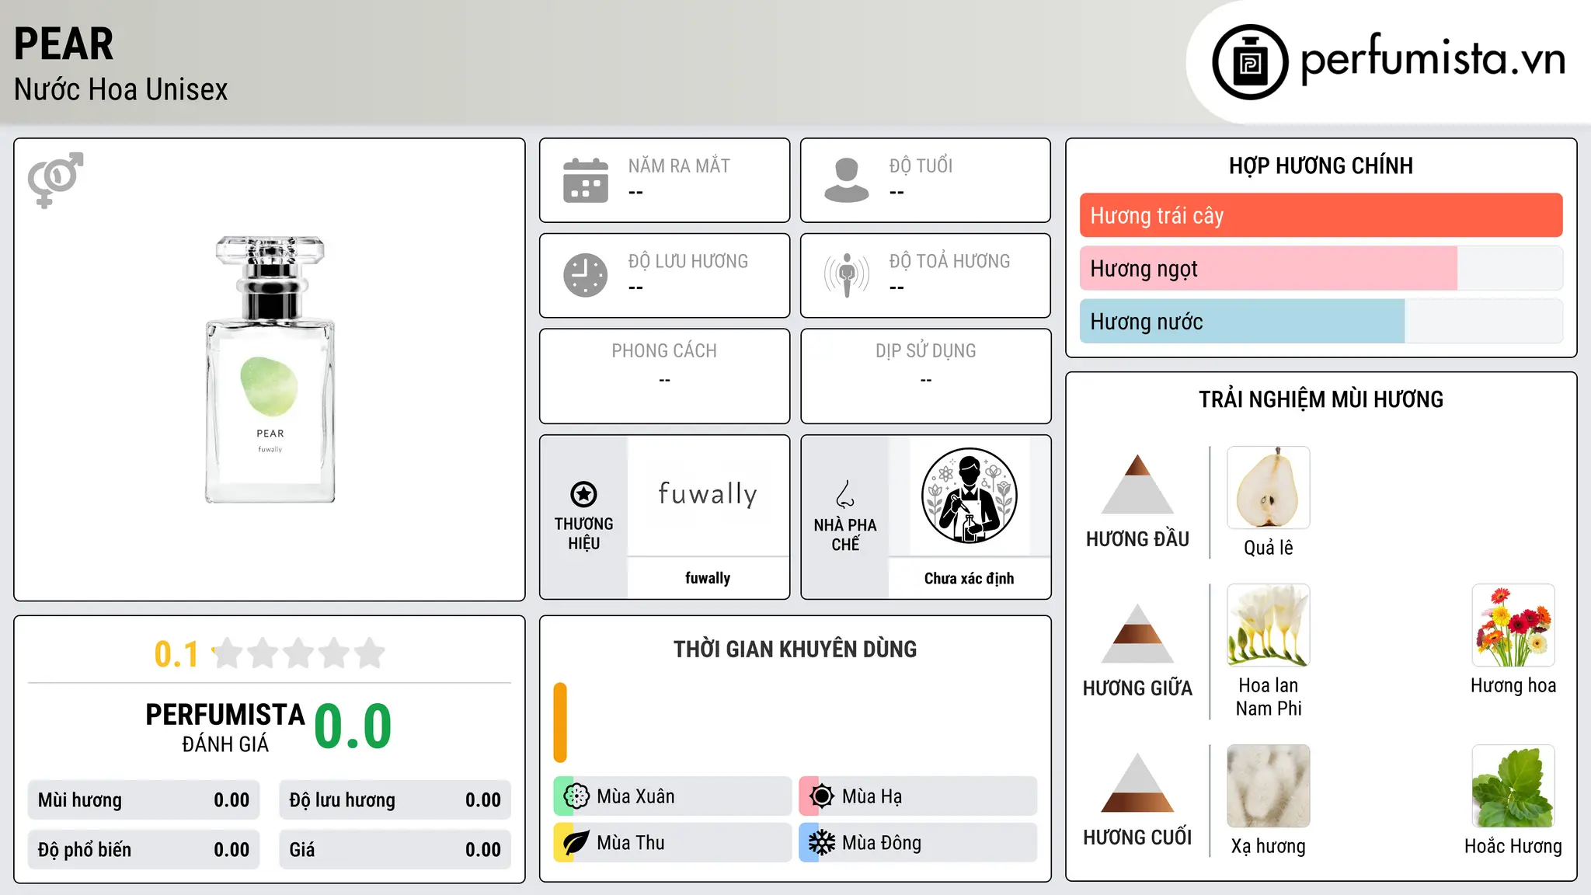Image resolution: width=1591 pixels, height=895 pixels.
Task: Click the Dịp sử dụng label
Action: (926, 351)
